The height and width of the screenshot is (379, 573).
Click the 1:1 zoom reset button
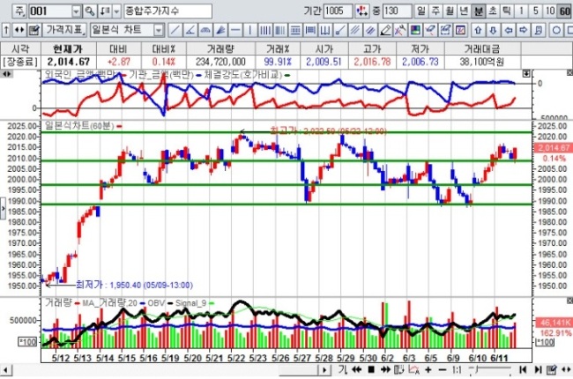click(x=457, y=370)
